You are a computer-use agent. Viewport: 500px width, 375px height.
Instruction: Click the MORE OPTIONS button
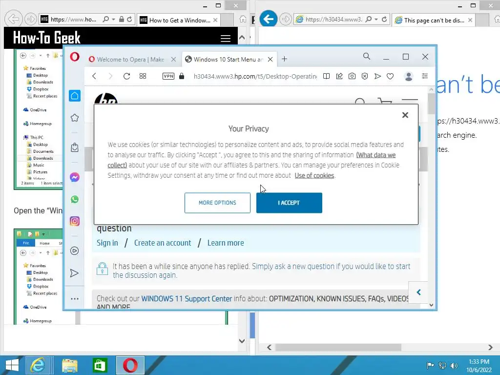click(x=217, y=203)
